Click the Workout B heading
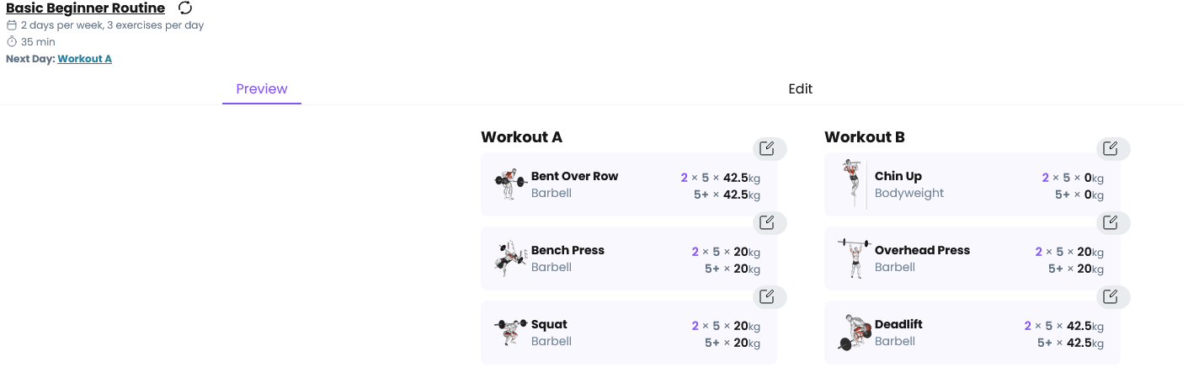The image size is (1183, 389). point(864,137)
